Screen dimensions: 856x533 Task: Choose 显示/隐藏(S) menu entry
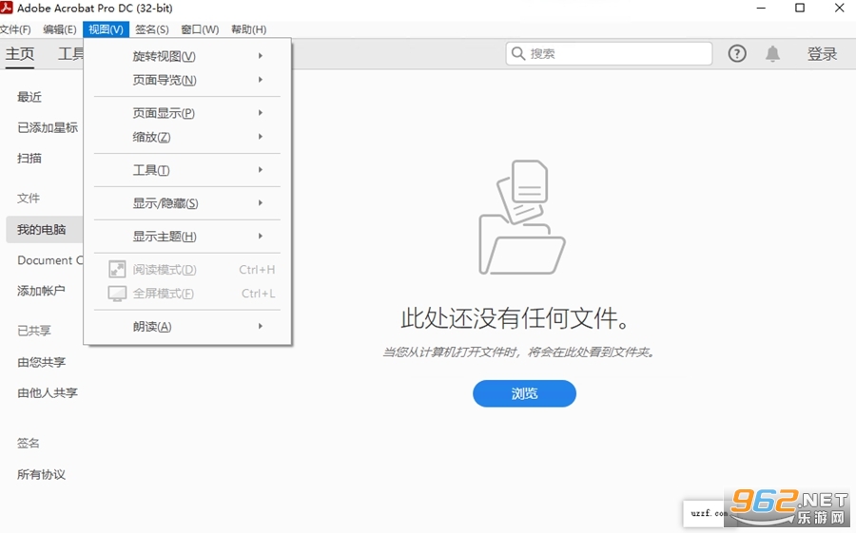[x=187, y=203]
